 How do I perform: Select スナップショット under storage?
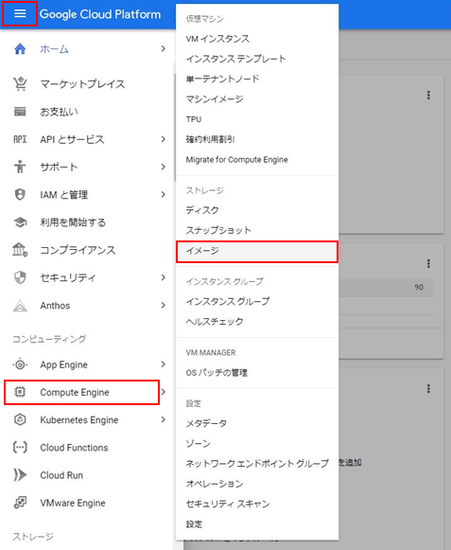tap(257, 230)
